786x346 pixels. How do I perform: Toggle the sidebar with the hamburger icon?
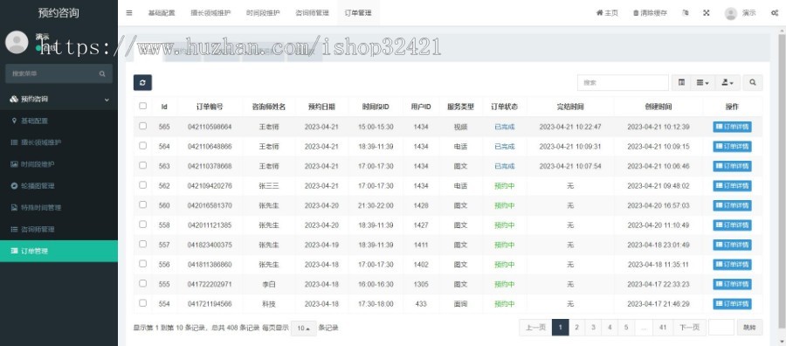(129, 13)
